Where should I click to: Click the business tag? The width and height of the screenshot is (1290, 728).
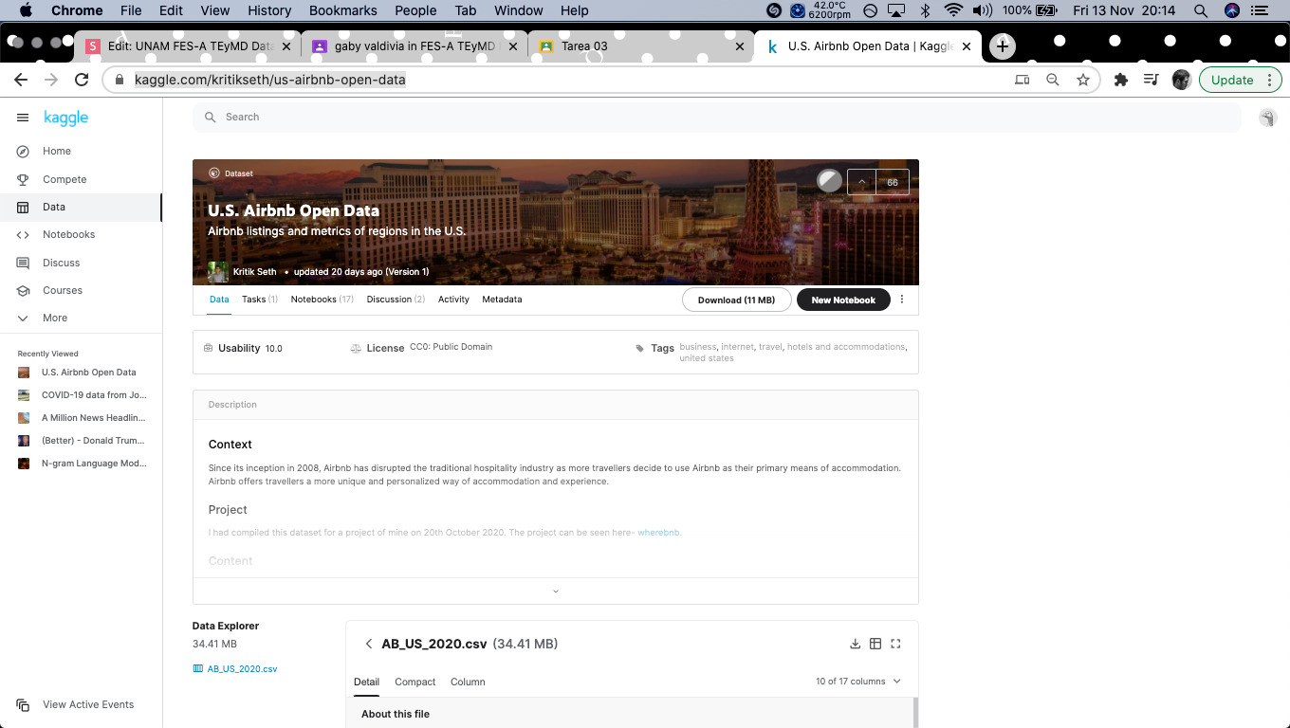(x=698, y=347)
